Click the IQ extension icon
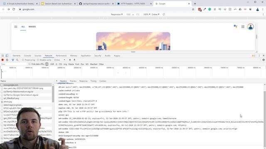Screen dimensions: 266x149 pos(220,9)
